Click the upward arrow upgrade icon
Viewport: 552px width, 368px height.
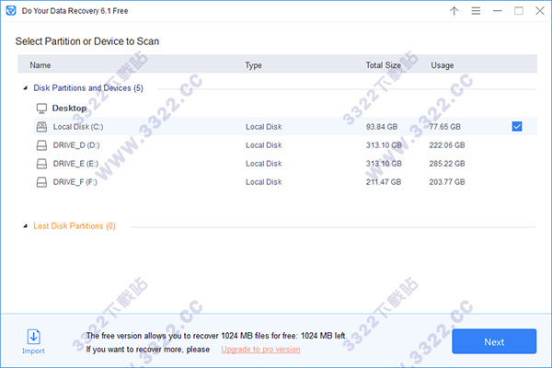454,11
